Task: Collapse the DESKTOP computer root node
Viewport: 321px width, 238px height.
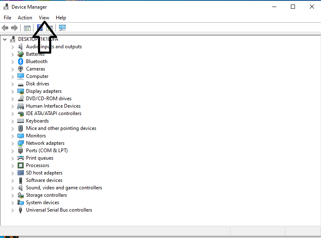Action: coord(5,39)
